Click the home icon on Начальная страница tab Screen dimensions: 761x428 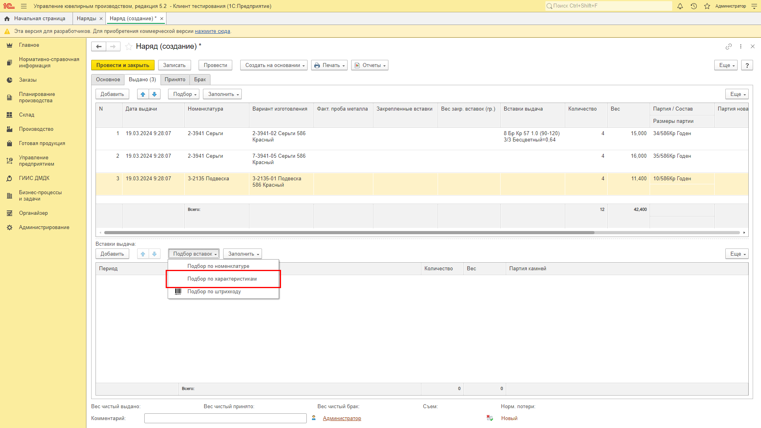coord(7,19)
